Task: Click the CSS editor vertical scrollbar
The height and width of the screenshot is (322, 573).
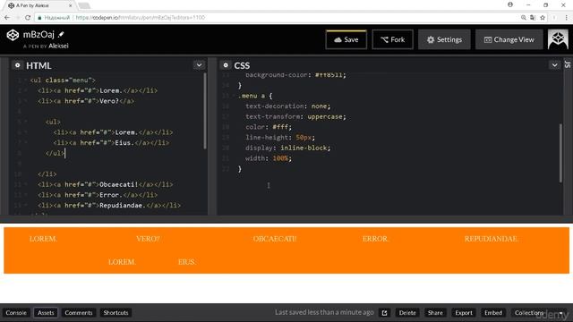Action: pos(560,153)
